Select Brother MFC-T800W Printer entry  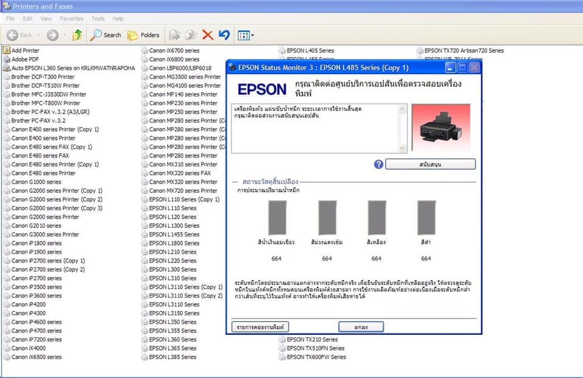pyautogui.click(x=42, y=103)
